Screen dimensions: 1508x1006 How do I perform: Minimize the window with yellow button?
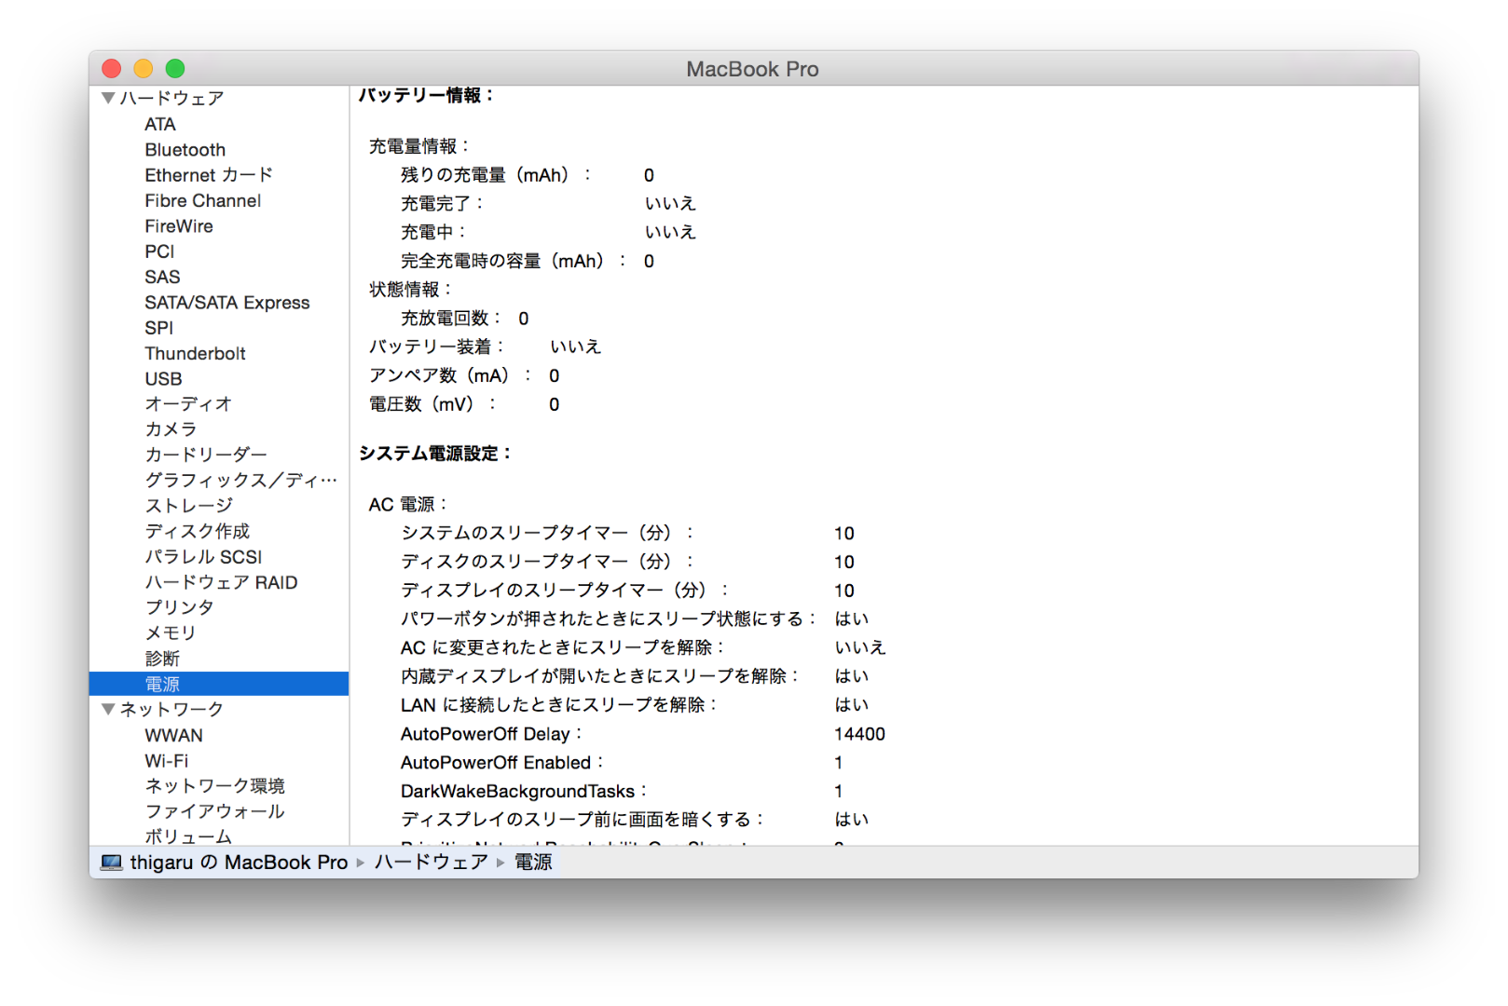(144, 68)
